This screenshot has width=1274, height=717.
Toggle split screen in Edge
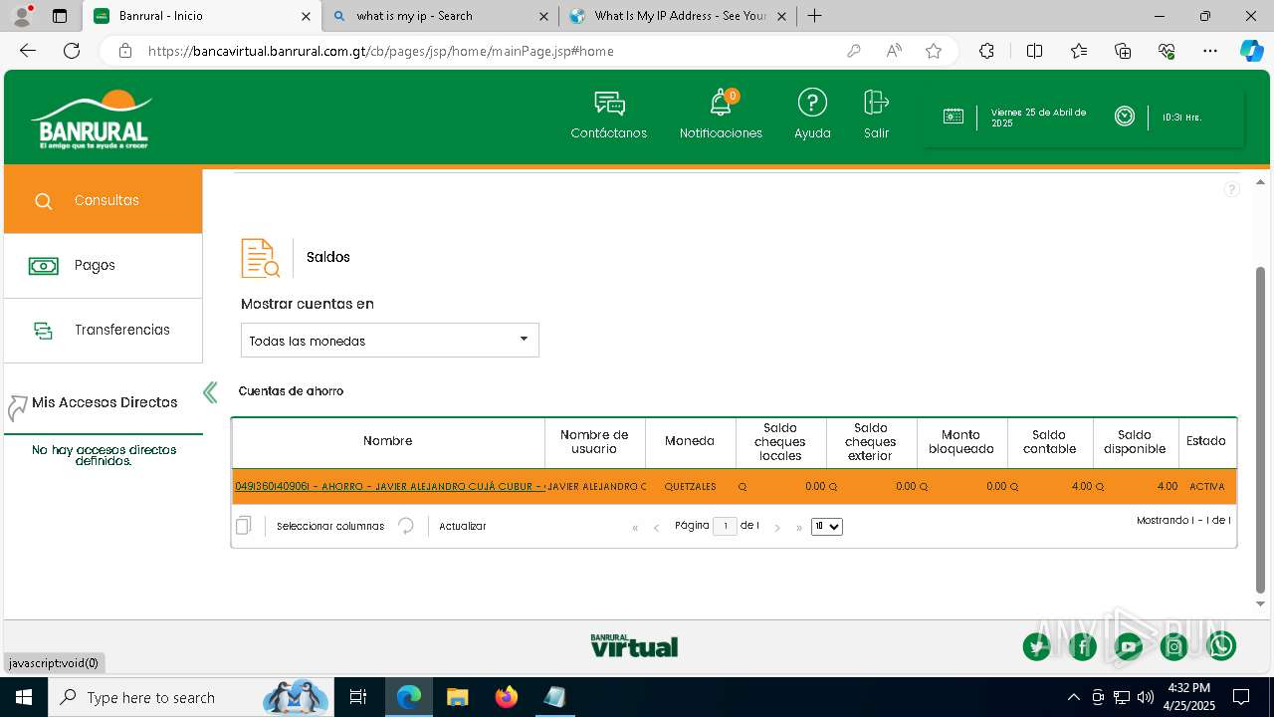(1034, 51)
